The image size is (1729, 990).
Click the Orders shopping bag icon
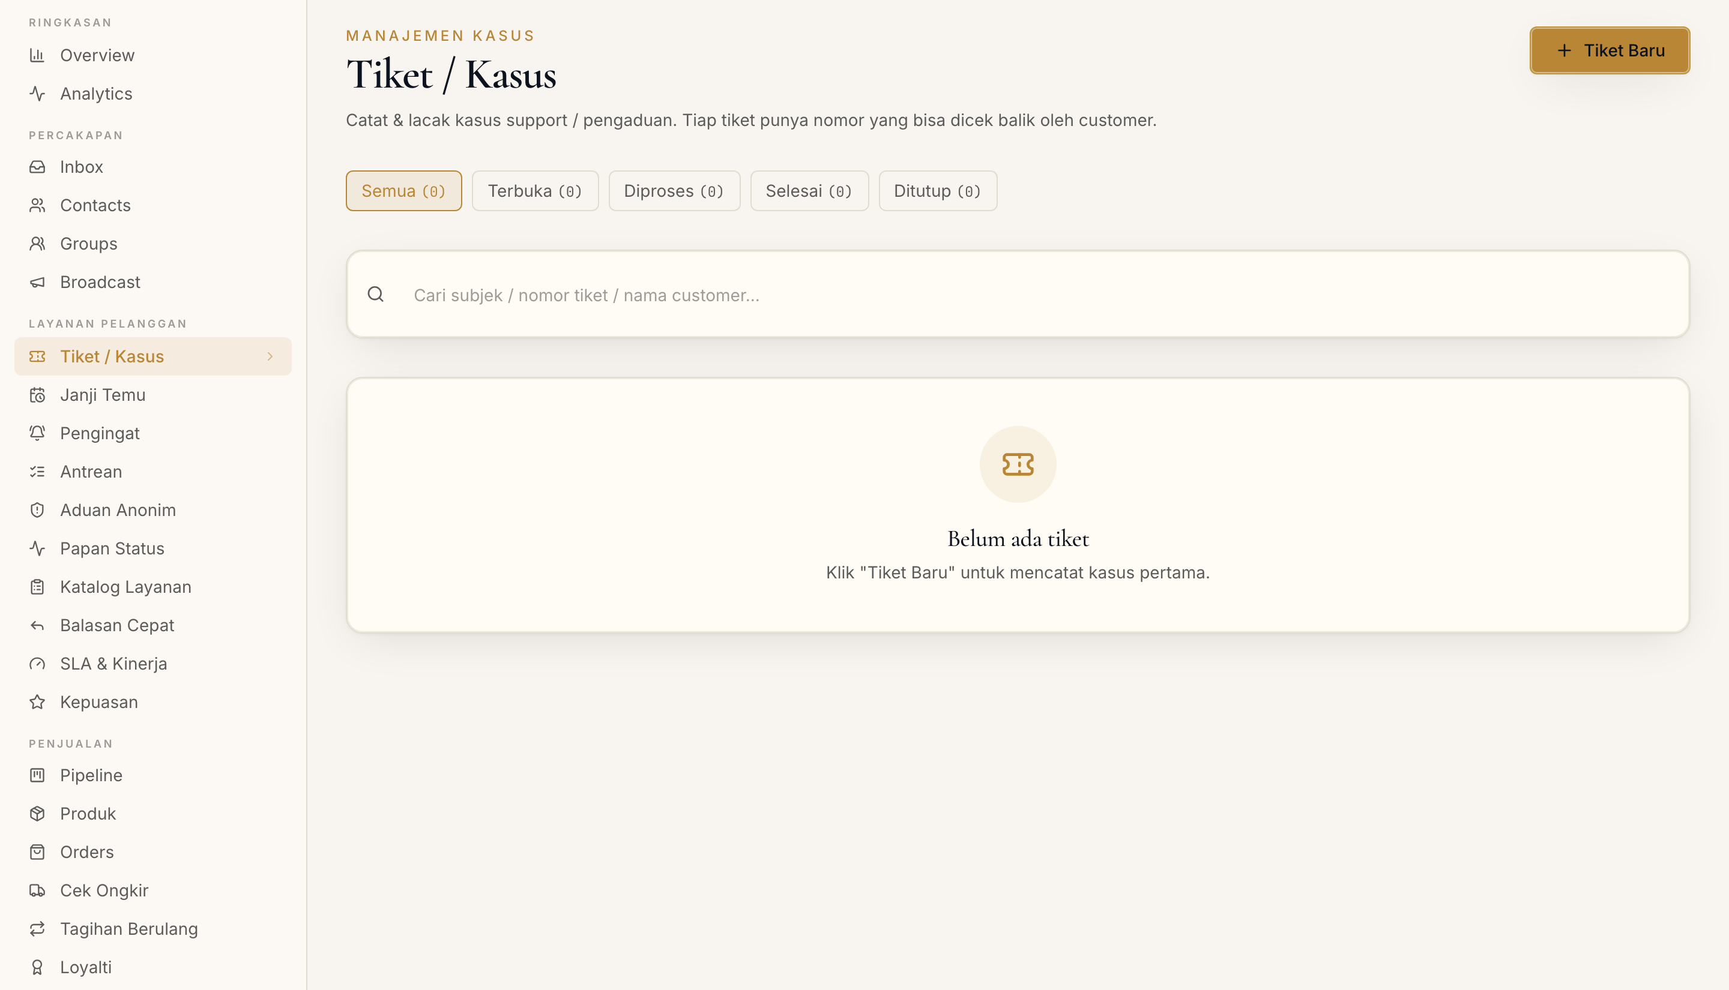click(x=37, y=852)
